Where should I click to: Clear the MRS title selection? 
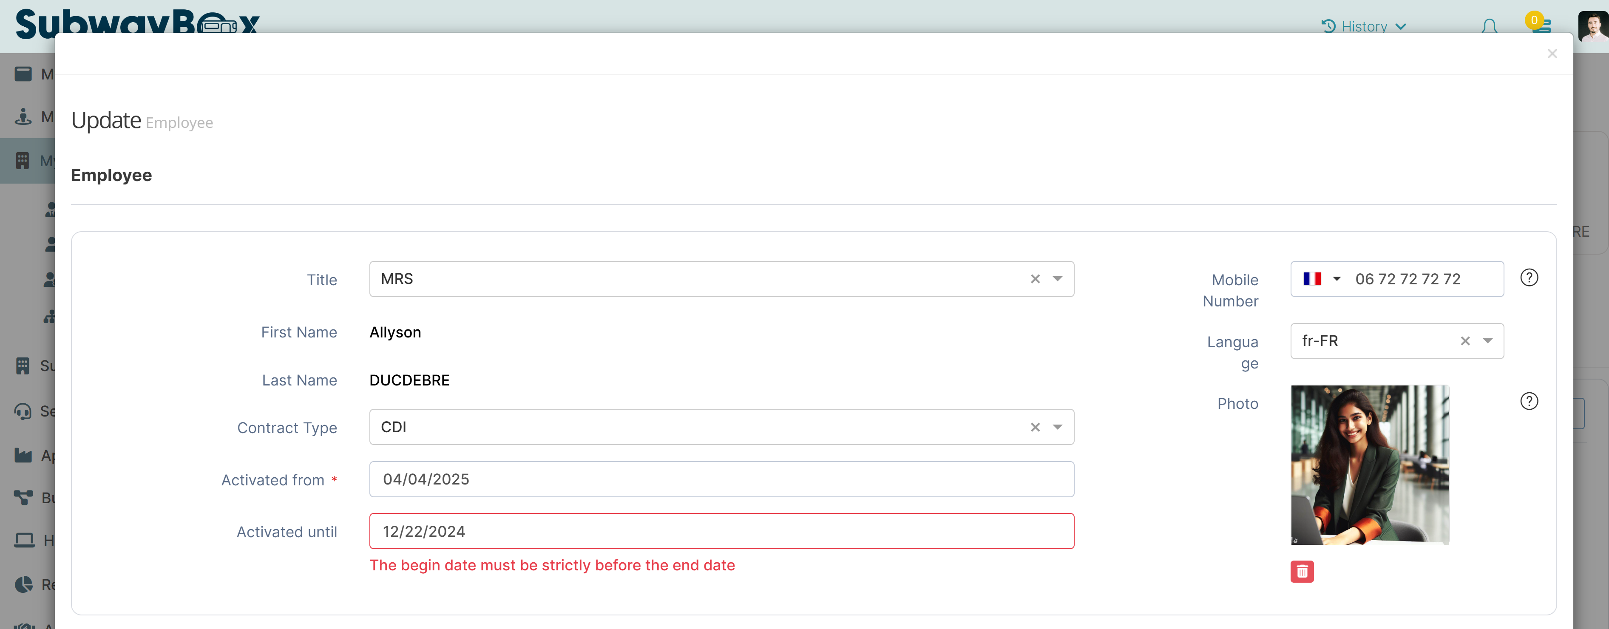pyautogui.click(x=1035, y=279)
